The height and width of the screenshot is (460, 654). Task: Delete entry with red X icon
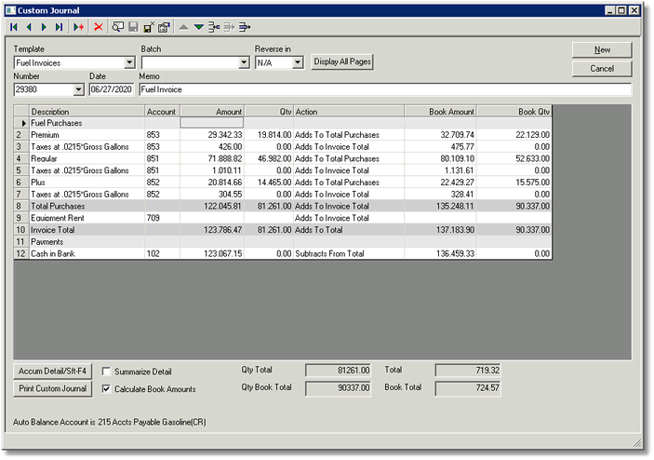(x=99, y=27)
